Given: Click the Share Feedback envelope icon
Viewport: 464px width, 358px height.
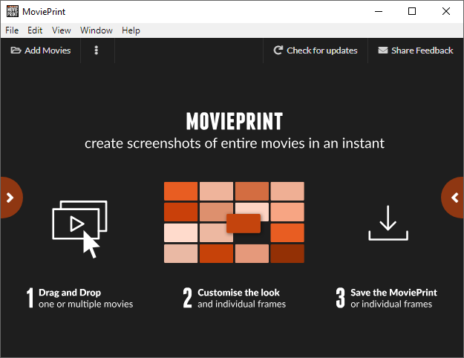Looking at the screenshot, I should point(383,51).
